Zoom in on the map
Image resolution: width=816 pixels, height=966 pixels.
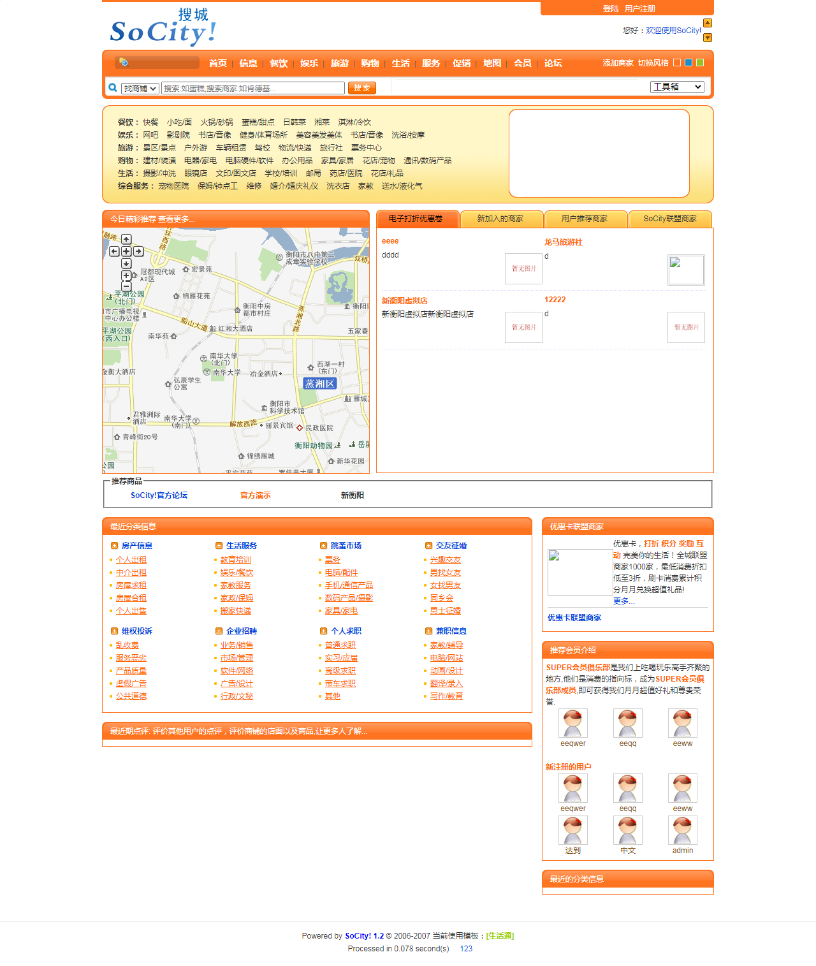click(x=126, y=275)
